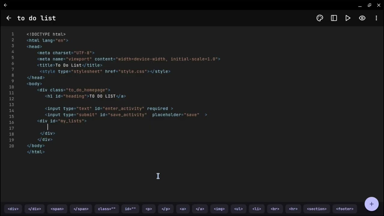Image resolution: width=384 pixels, height=216 pixels.
Task: Insert <li> tag snippet
Action: pyautogui.click(x=256, y=209)
